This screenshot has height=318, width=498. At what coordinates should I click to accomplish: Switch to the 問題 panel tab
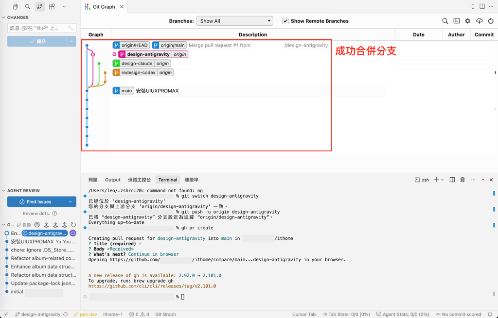click(93, 180)
